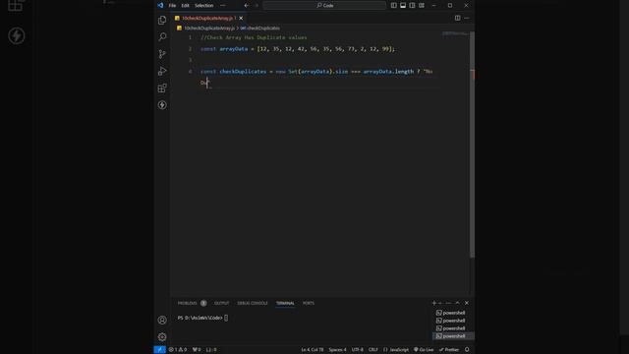
Task: Open the Extensions view
Action: [x=162, y=88]
